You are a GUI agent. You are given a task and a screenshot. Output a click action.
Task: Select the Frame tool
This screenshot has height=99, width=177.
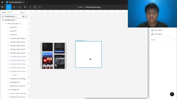coord(14,7)
